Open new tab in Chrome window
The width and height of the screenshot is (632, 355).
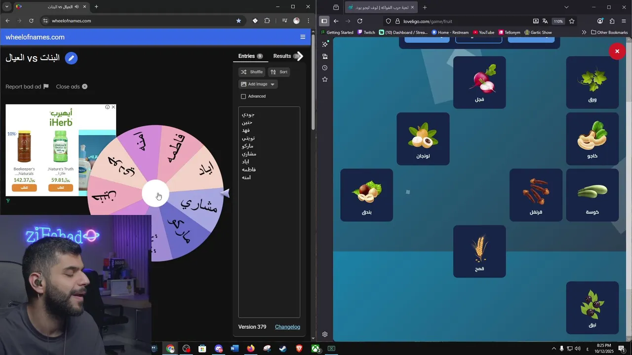click(96, 7)
